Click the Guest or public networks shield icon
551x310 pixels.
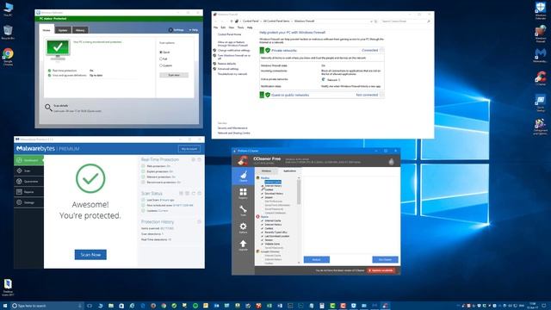(x=268, y=95)
